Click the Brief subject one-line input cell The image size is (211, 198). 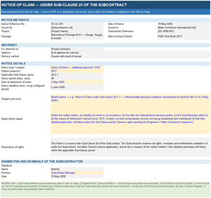tap(130, 99)
